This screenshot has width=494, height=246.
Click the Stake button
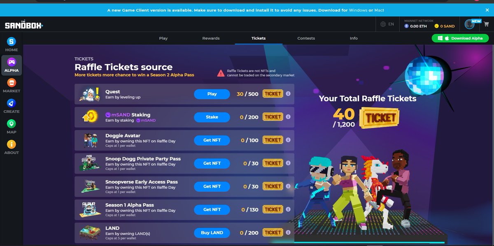point(212,117)
